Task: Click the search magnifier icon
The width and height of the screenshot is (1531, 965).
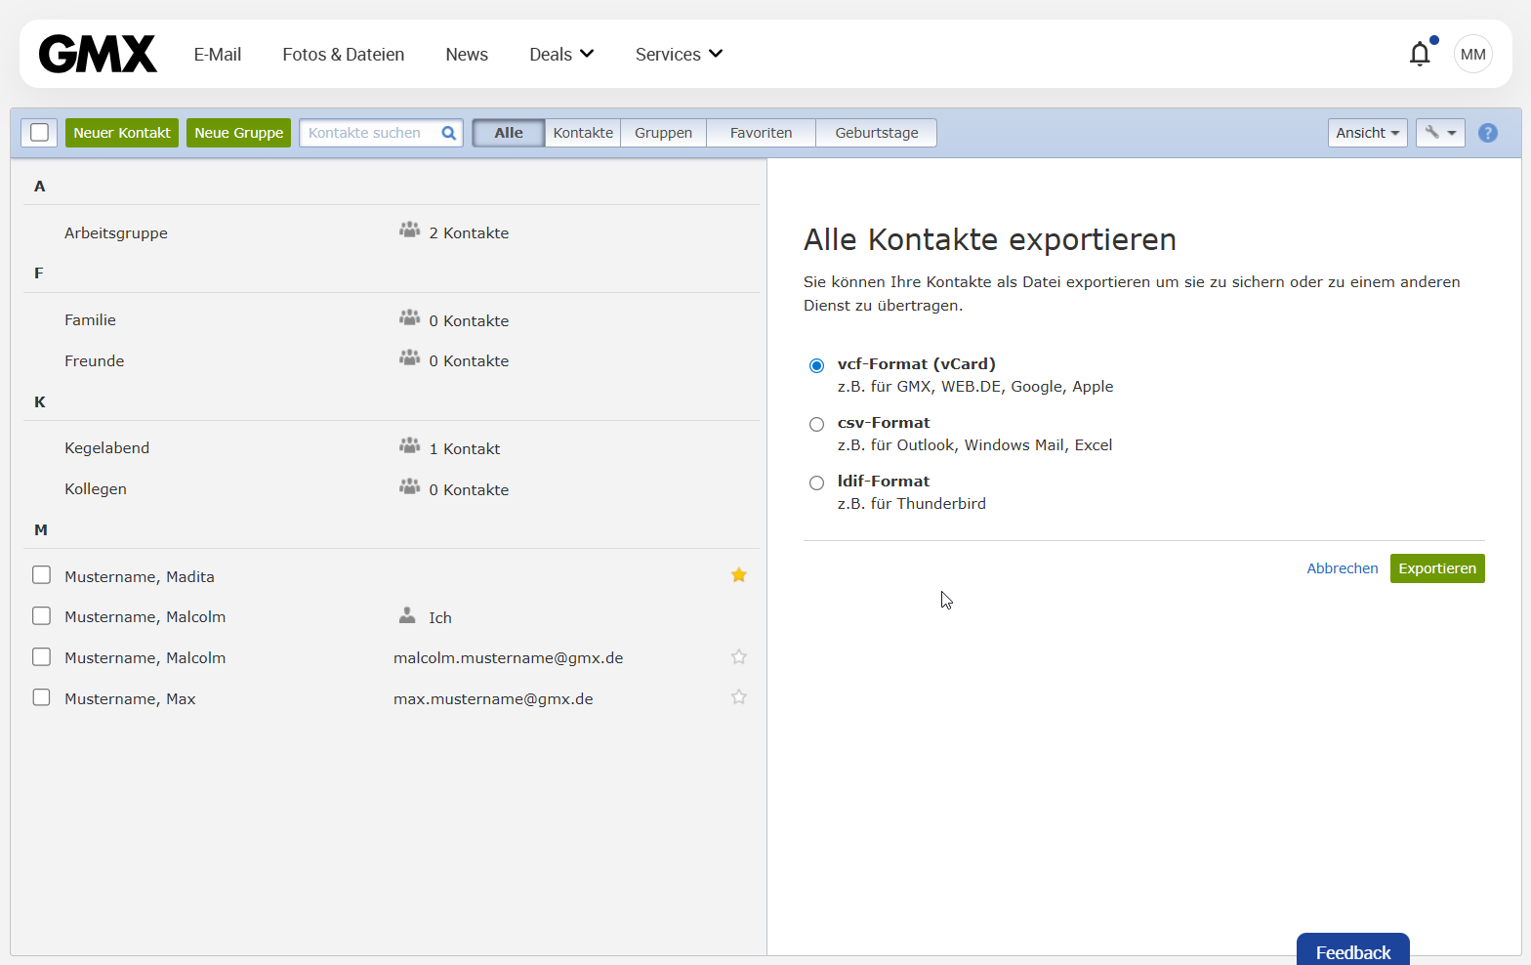Action: pos(449,133)
